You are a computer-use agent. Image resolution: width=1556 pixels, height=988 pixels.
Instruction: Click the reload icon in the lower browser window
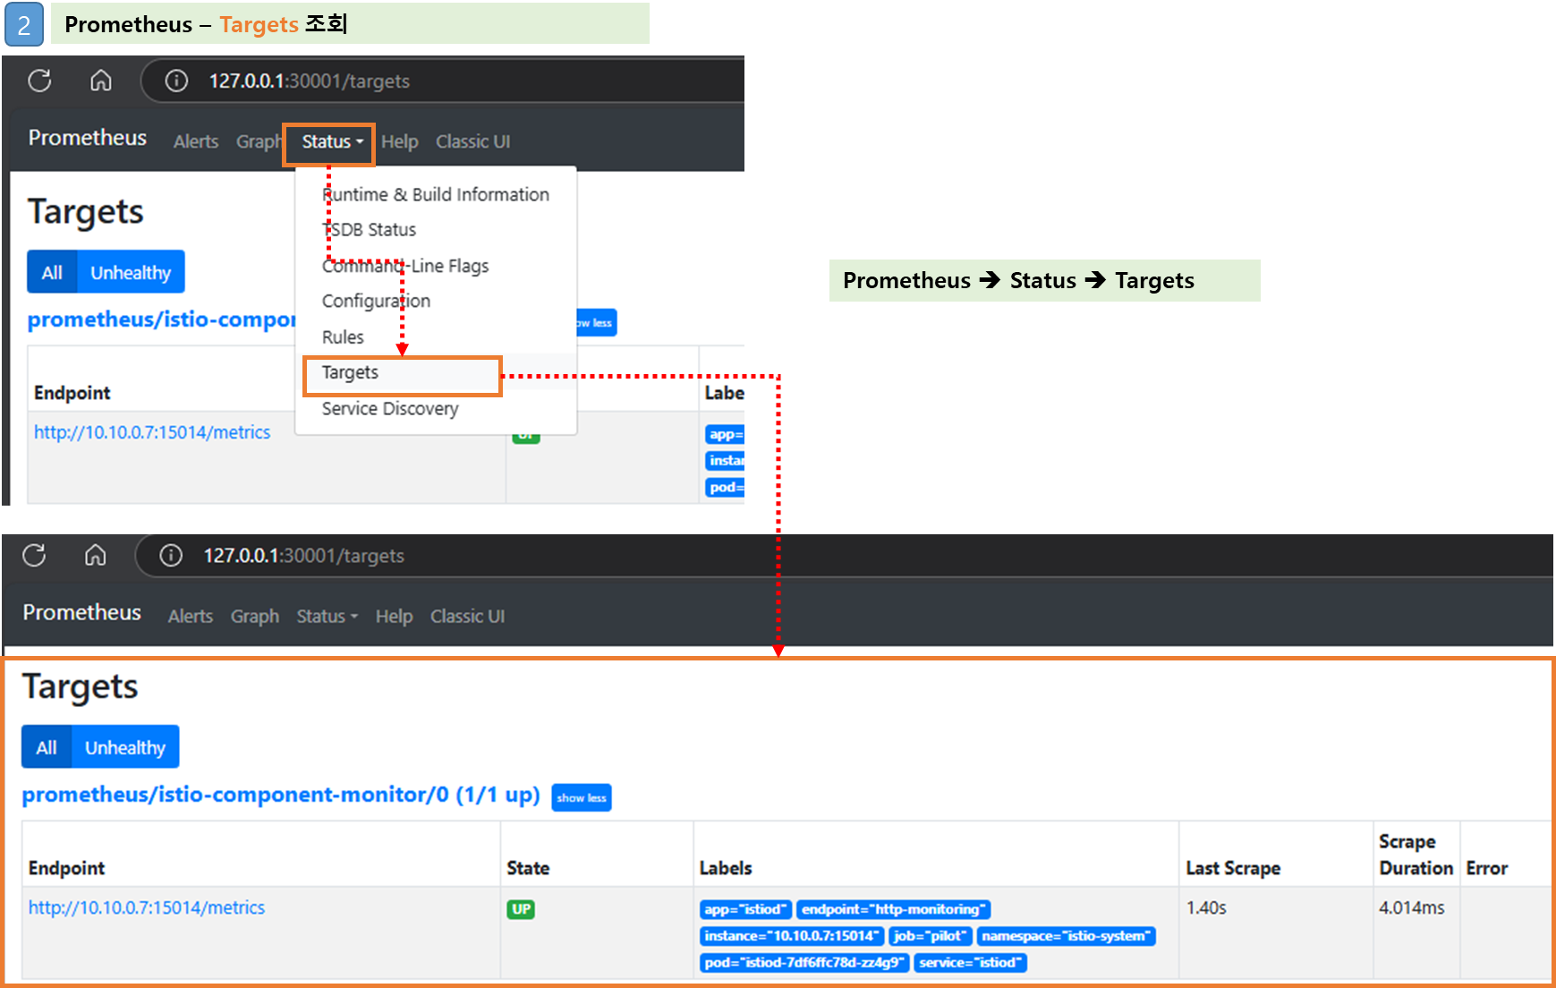tap(34, 555)
